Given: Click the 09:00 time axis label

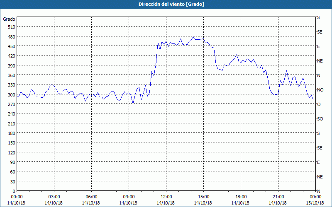Looking at the screenshot, I should click(129, 197).
